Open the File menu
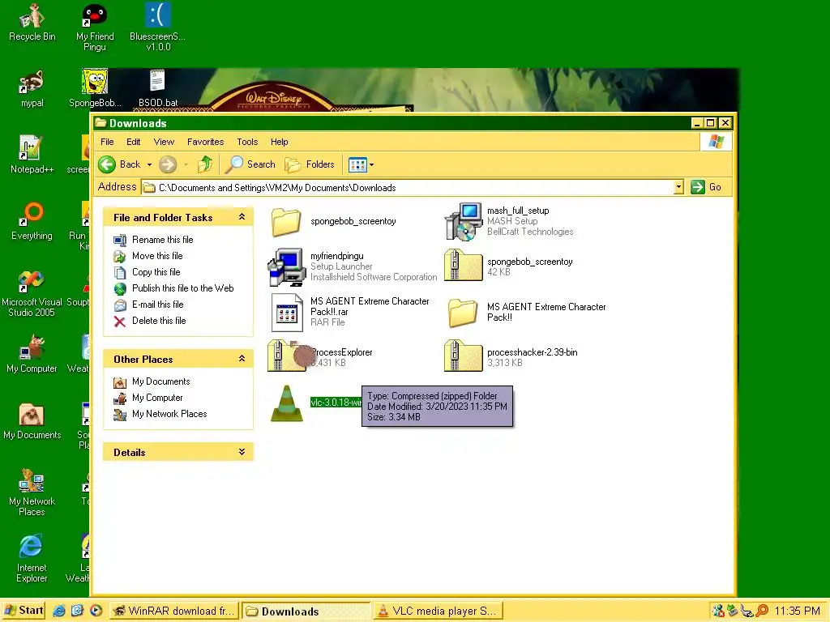 107,142
